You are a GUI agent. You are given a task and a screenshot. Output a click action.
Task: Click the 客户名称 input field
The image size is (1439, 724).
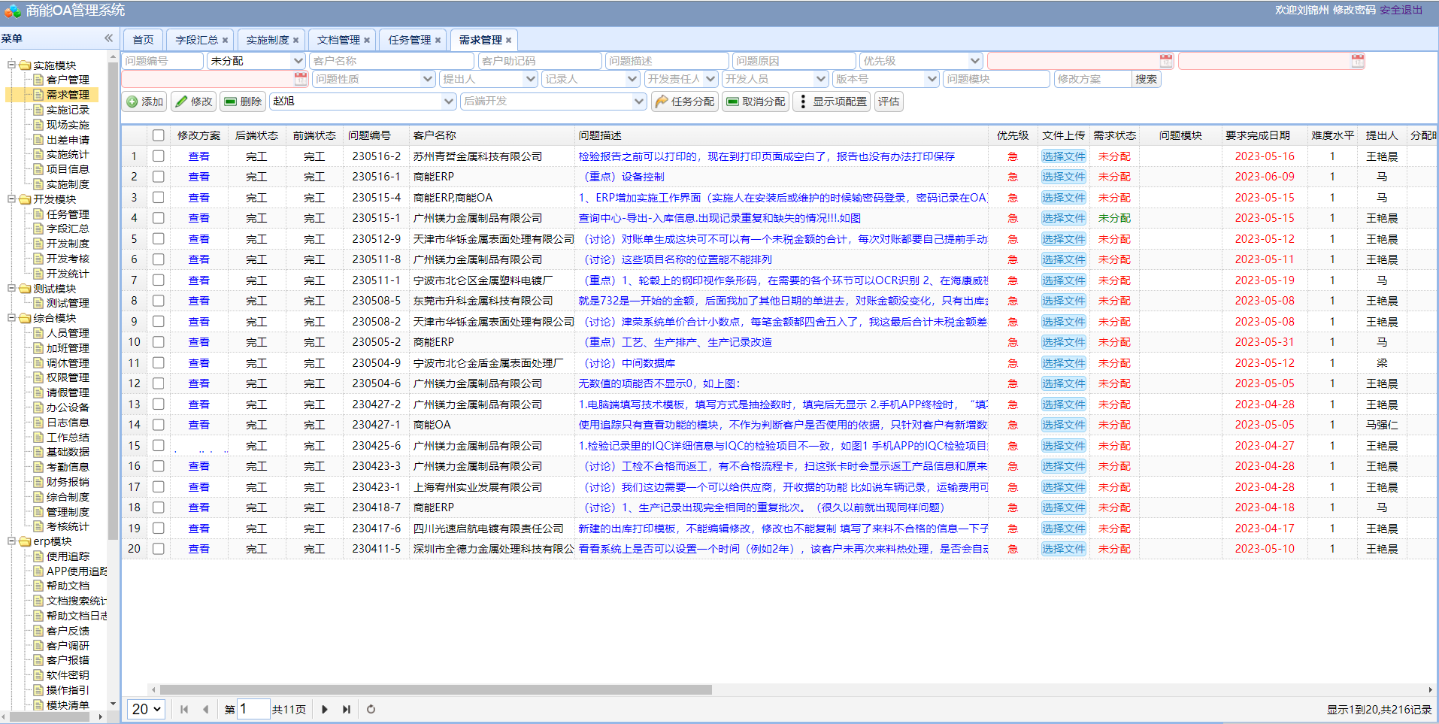click(x=392, y=61)
